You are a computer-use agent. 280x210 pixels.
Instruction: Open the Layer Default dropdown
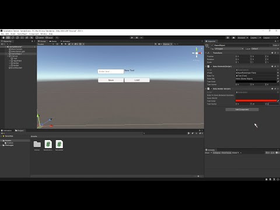click(x=265, y=48)
